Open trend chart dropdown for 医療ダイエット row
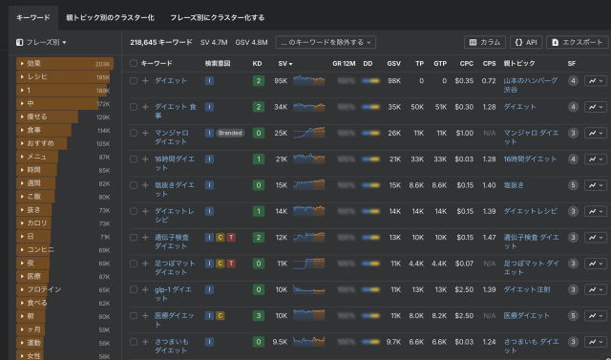The width and height of the screenshot is (611, 360). pyautogui.click(x=596, y=315)
